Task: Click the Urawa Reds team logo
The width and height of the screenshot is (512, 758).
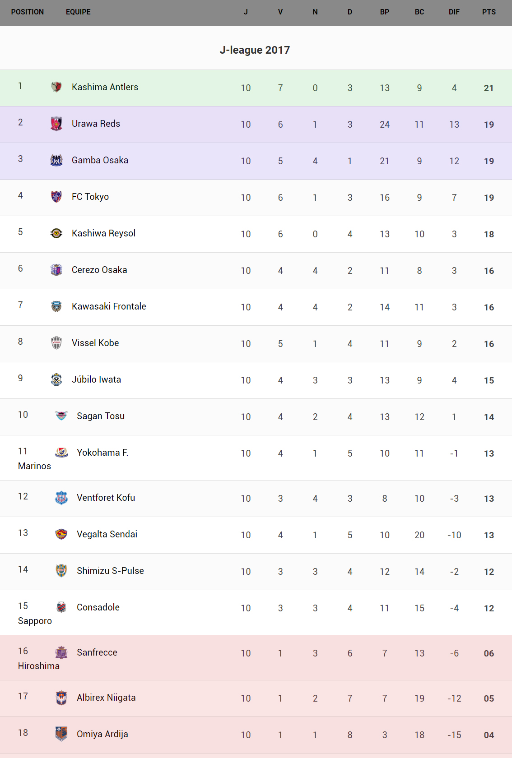Action: click(56, 124)
